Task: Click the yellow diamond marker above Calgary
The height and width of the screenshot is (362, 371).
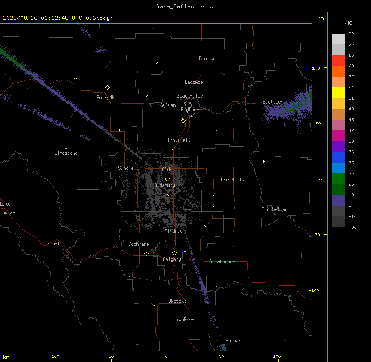Action: tap(174, 253)
